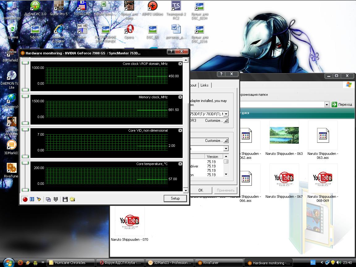356x267 pixels.
Task: Close the Core clock graph
Action: click(x=180, y=64)
